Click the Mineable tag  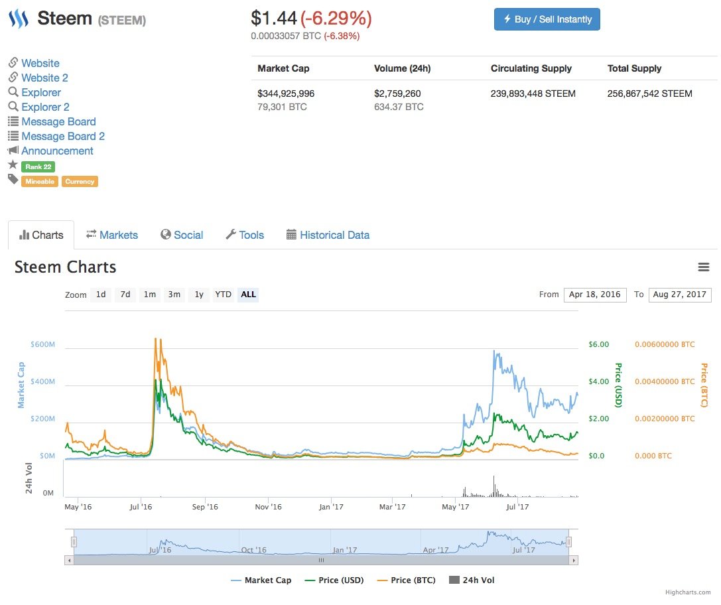point(40,182)
